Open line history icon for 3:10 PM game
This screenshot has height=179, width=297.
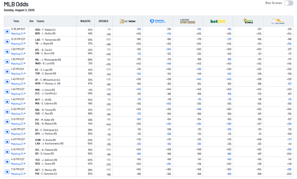click(25, 124)
